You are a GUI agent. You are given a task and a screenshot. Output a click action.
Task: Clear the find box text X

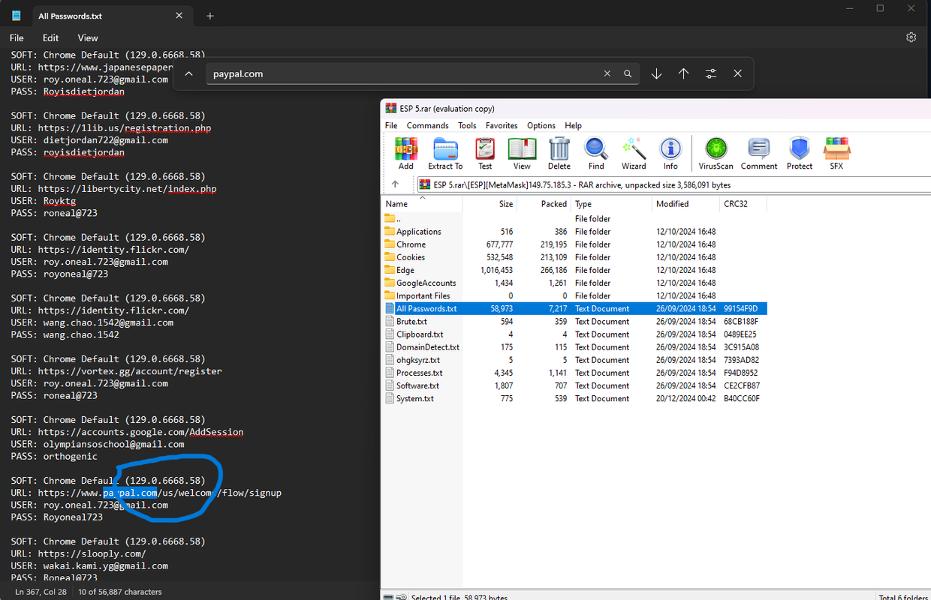607,73
